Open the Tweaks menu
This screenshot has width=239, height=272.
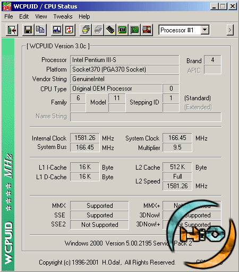[63, 16]
